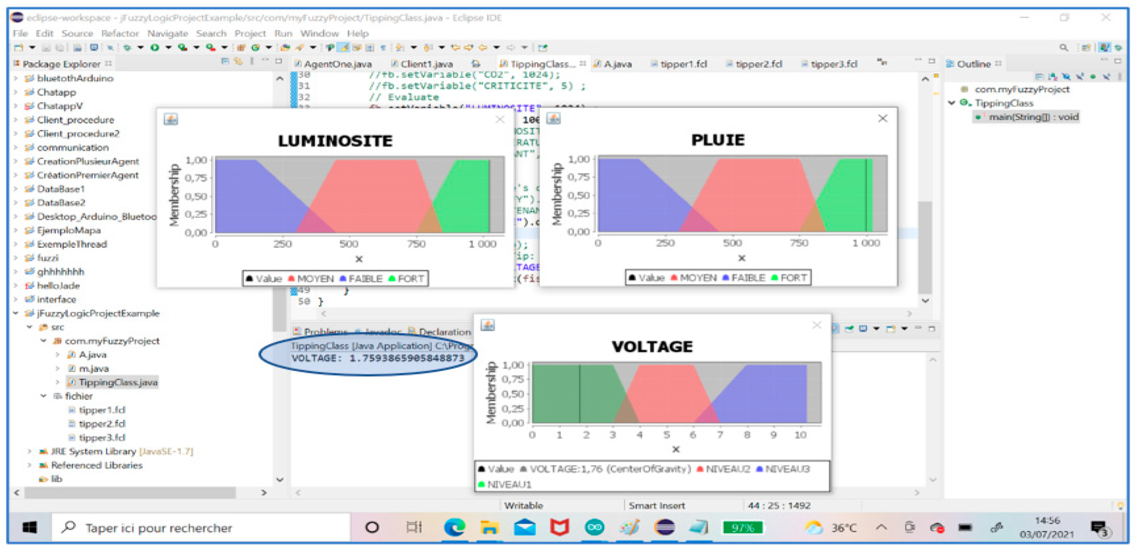
Task: Click the Debug bug toolbar icon
Action: pos(127,47)
